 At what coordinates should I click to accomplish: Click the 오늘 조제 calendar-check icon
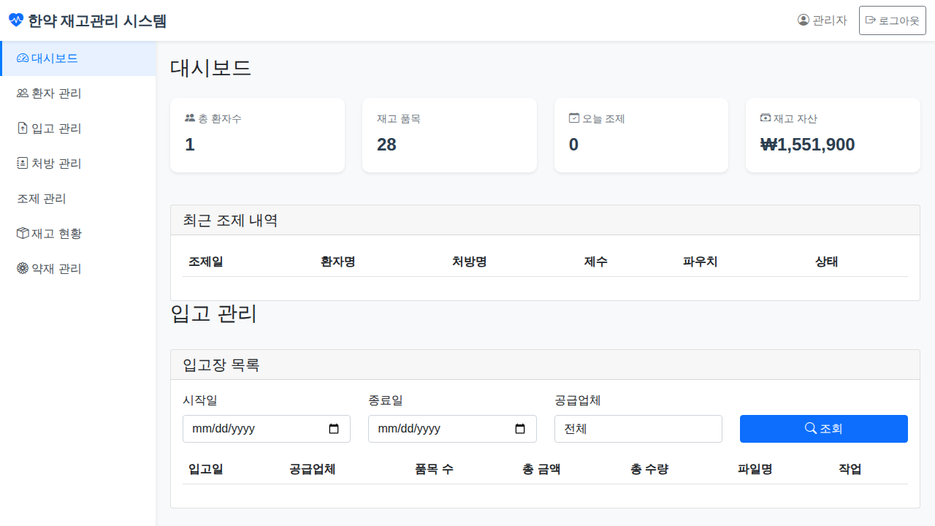574,118
